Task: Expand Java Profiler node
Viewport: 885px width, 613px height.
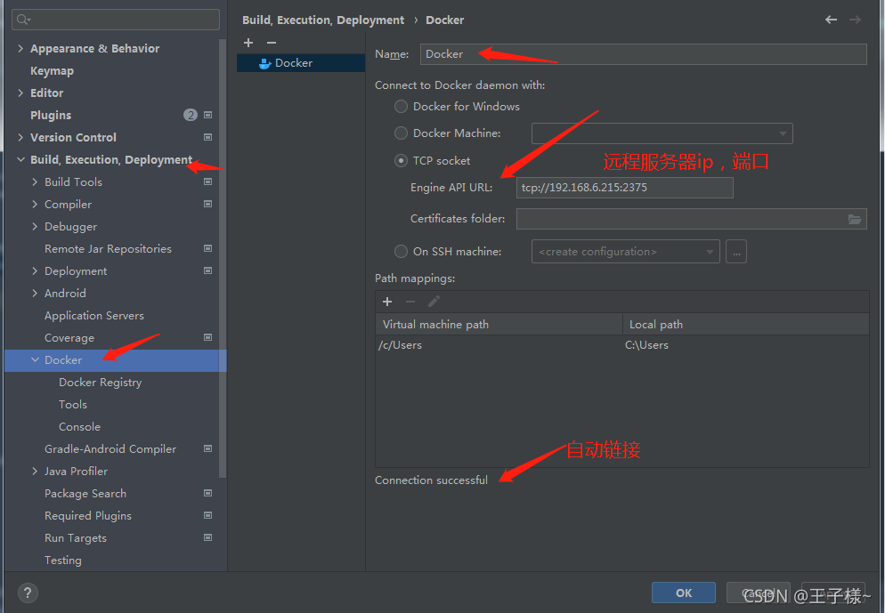Action: coord(35,471)
